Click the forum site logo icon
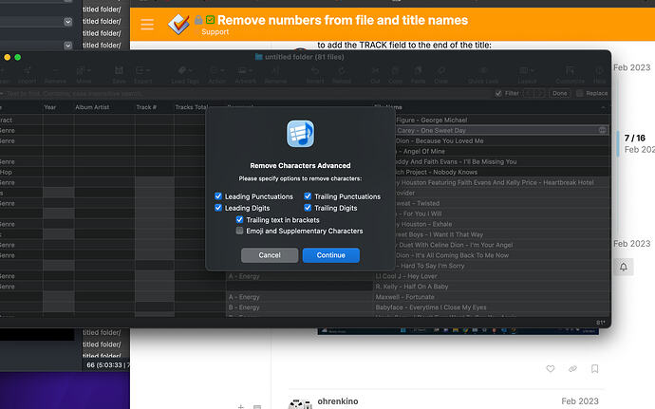The image size is (655, 409). [x=178, y=24]
